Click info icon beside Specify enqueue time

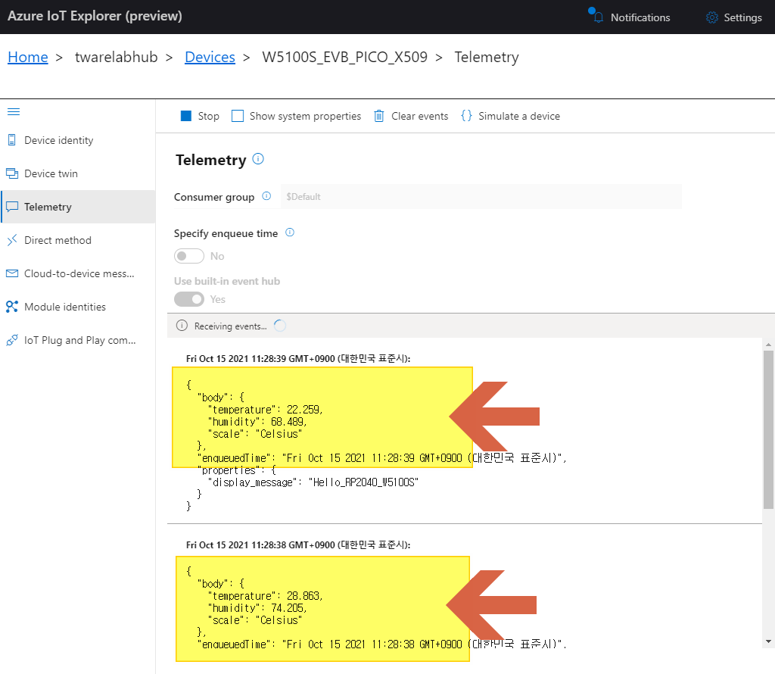coord(290,232)
